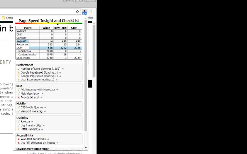Click the red X beside Robots.txt exist
Screen dimensions: 247x154
(19, 97)
